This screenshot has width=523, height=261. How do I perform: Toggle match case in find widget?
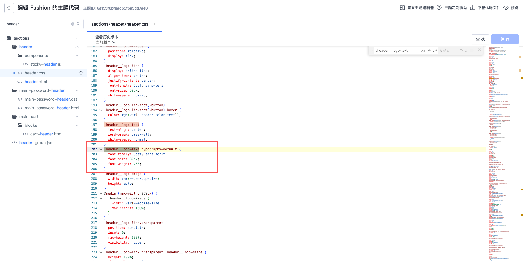pyautogui.click(x=423, y=51)
